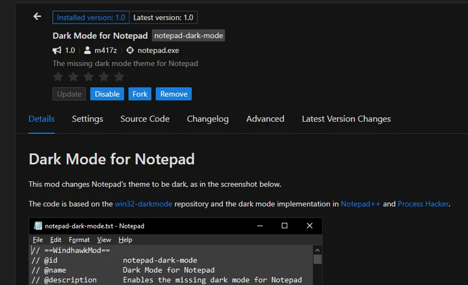Open the Latest Version Changes tab
The image size is (468, 285).
pyautogui.click(x=346, y=119)
